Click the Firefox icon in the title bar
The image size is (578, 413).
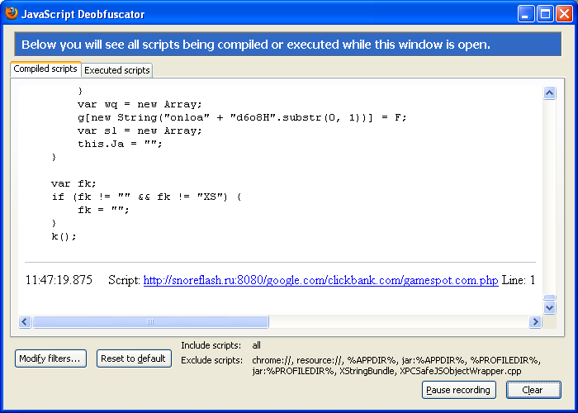click(x=12, y=12)
